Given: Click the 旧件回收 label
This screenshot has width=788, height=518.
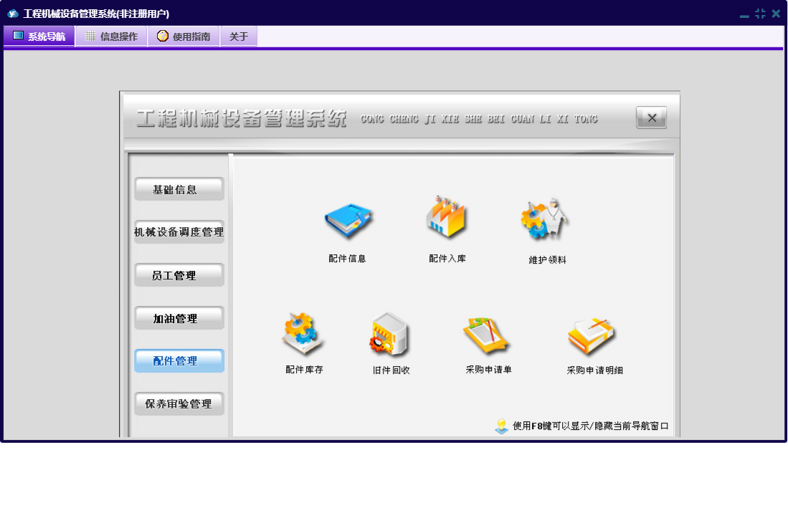Looking at the screenshot, I should coord(391,370).
